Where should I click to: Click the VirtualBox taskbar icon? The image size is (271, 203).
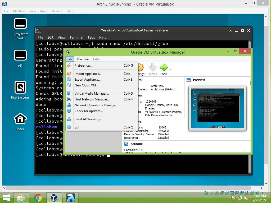(54, 198)
